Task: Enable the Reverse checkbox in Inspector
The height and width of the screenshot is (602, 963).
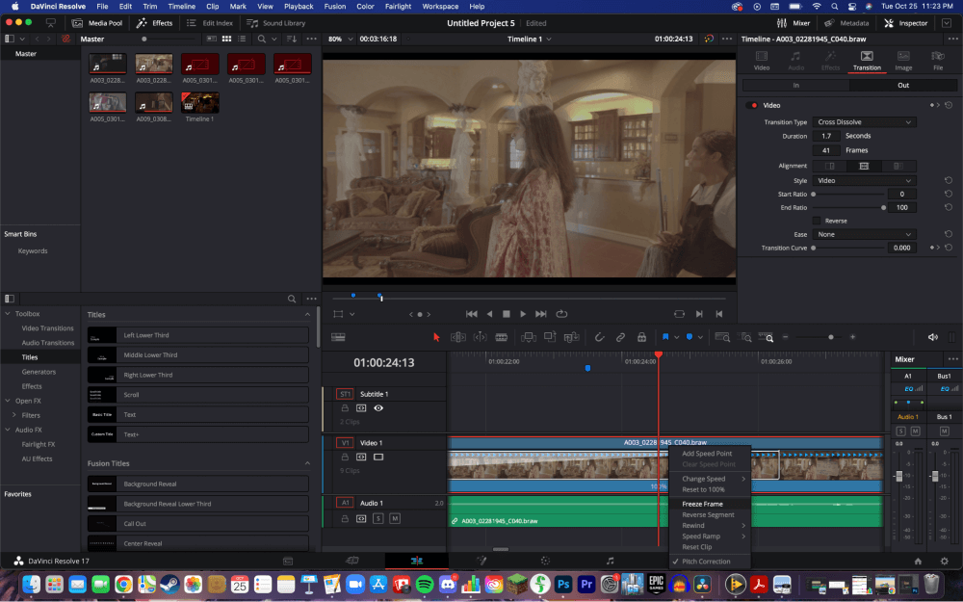Action: [x=817, y=221]
